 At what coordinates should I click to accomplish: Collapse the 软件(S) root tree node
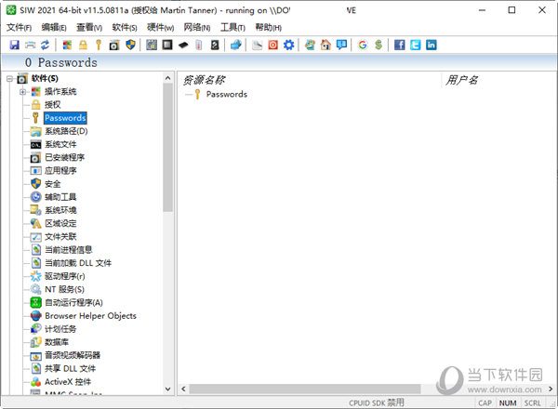pyautogui.click(x=9, y=78)
